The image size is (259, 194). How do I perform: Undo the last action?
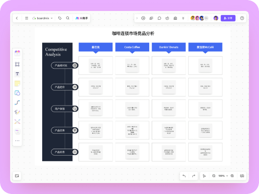(184, 176)
